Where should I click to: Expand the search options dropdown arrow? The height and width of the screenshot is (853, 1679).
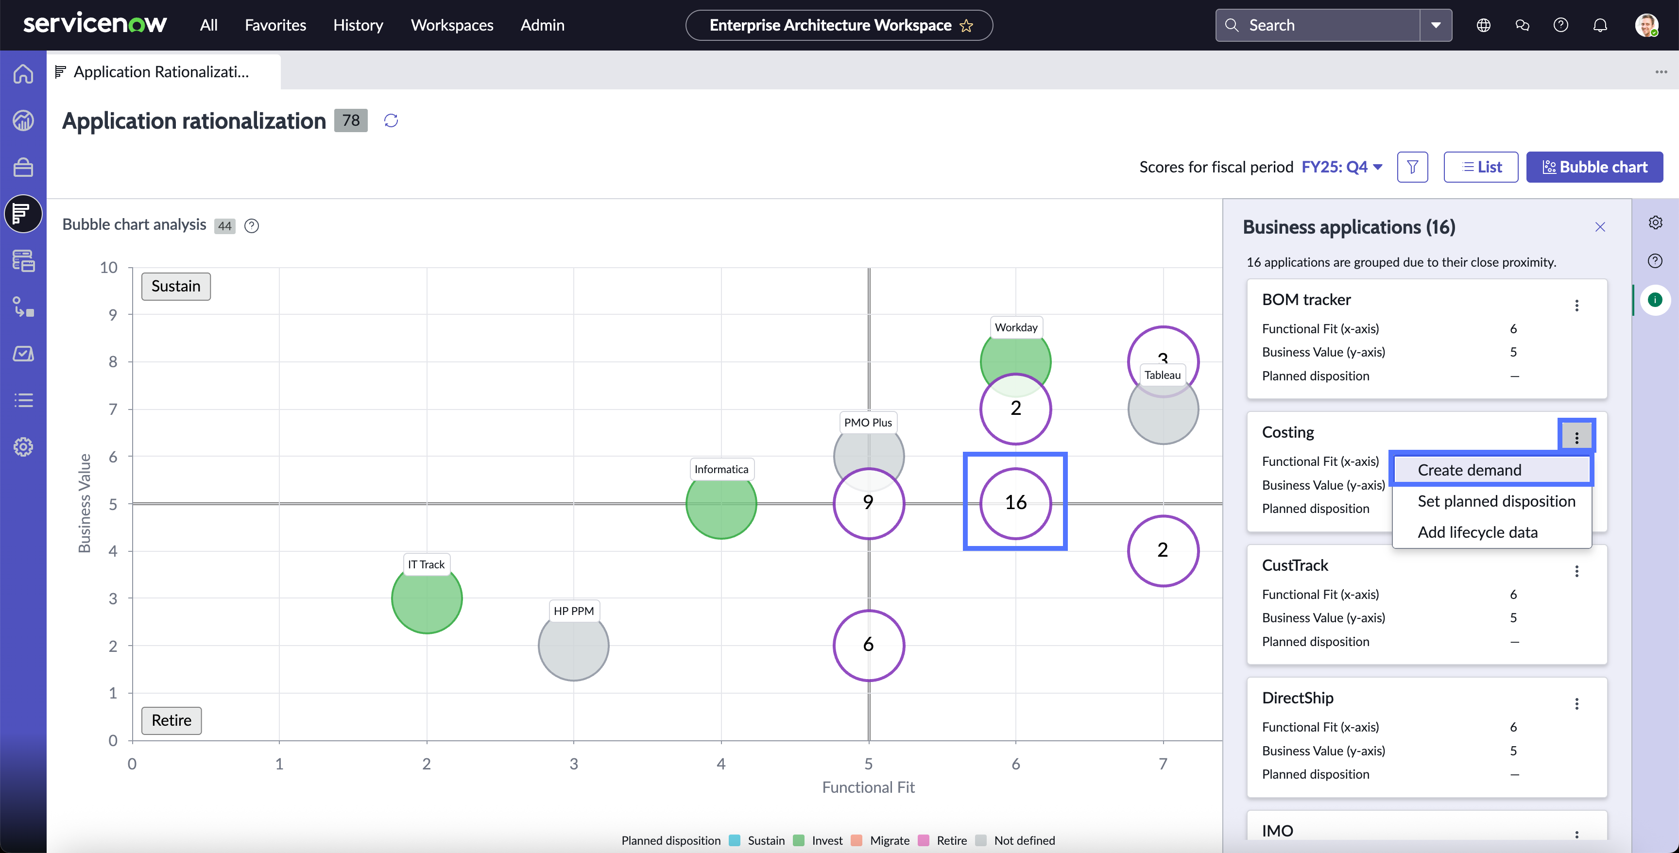(x=1436, y=25)
